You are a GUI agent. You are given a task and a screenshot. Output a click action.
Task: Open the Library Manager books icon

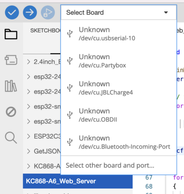pyautogui.click(x=11, y=86)
